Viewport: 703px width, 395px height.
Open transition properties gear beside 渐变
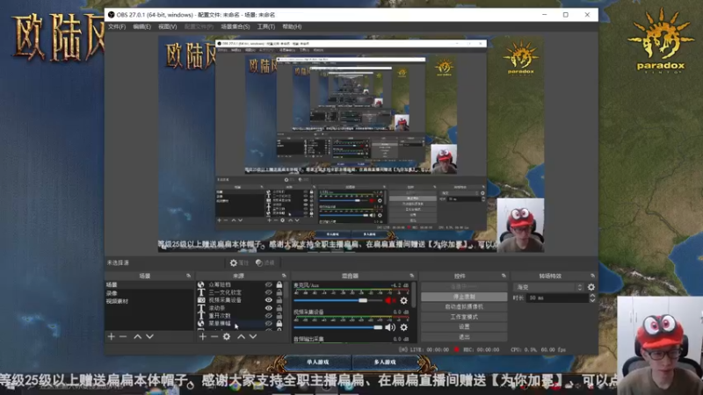[x=591, y=287]
